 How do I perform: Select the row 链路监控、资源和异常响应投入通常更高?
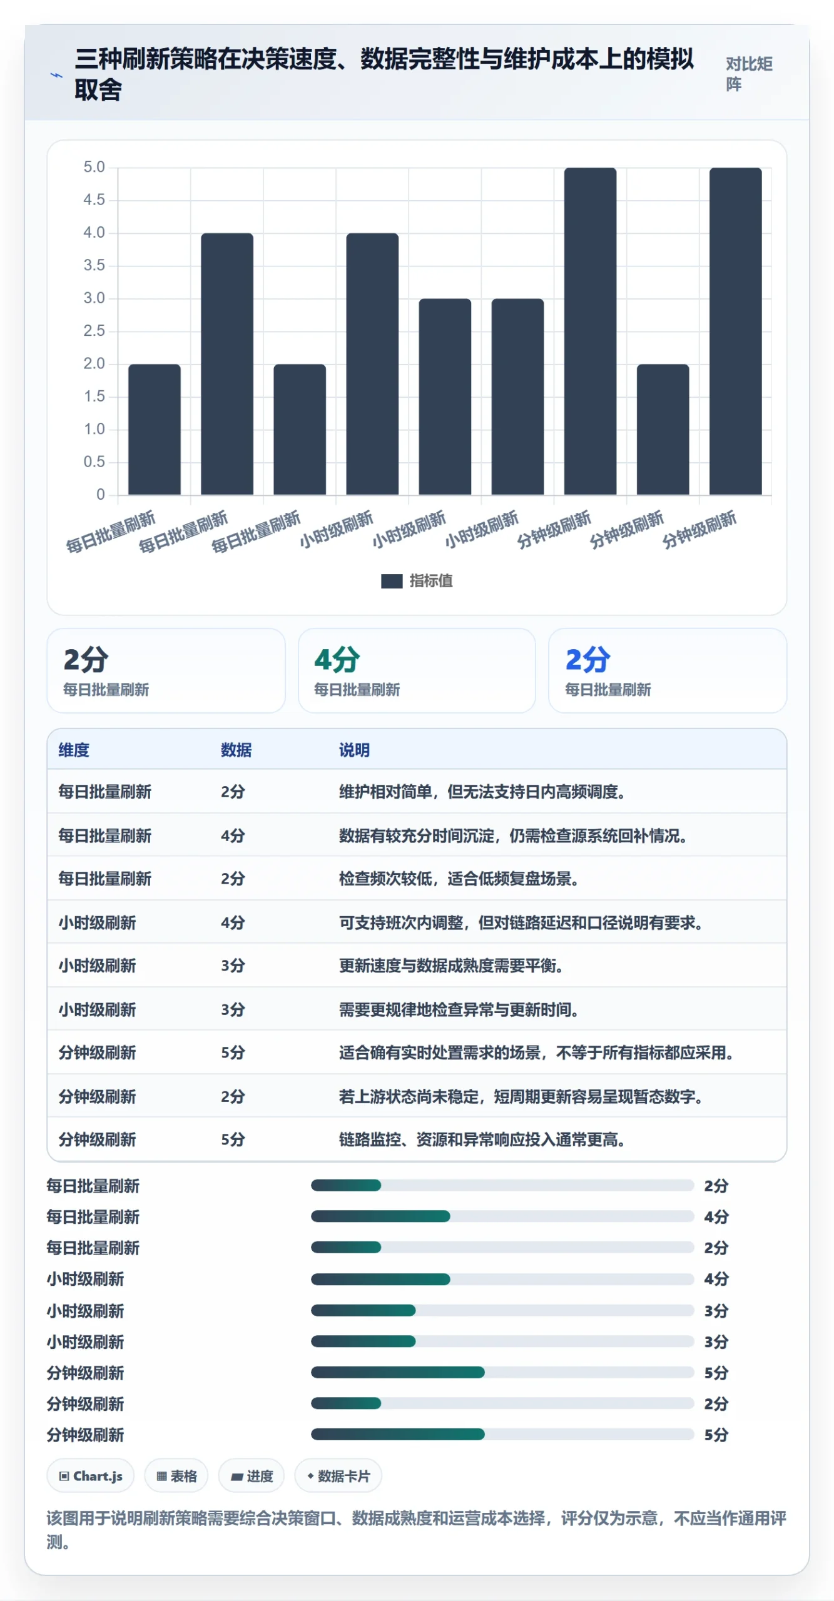tap(417, 1139)
